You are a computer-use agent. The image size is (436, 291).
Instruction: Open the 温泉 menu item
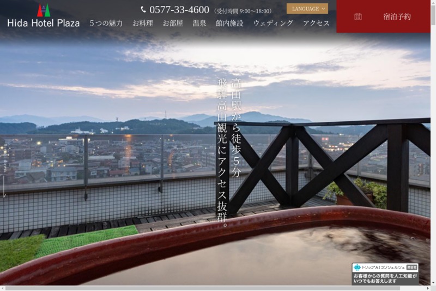coord(199,23)
